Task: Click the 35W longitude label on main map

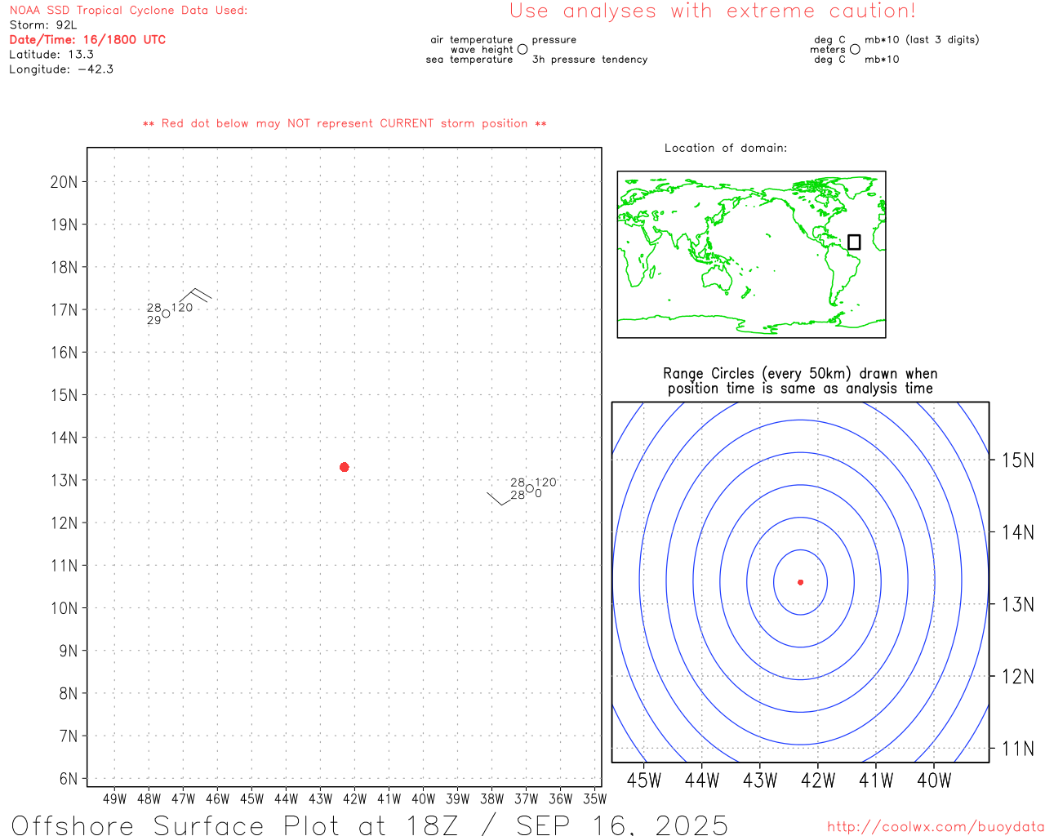Action: tap(594, 798)
